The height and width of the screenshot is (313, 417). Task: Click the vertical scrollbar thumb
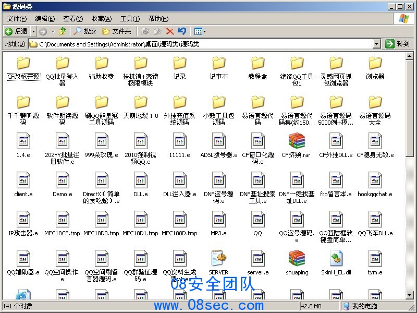(409, 109)
